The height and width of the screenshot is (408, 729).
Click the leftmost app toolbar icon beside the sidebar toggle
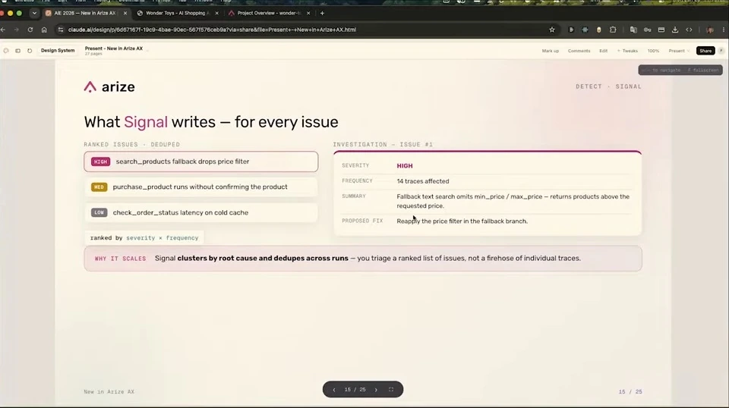click(x=6, y=51)
